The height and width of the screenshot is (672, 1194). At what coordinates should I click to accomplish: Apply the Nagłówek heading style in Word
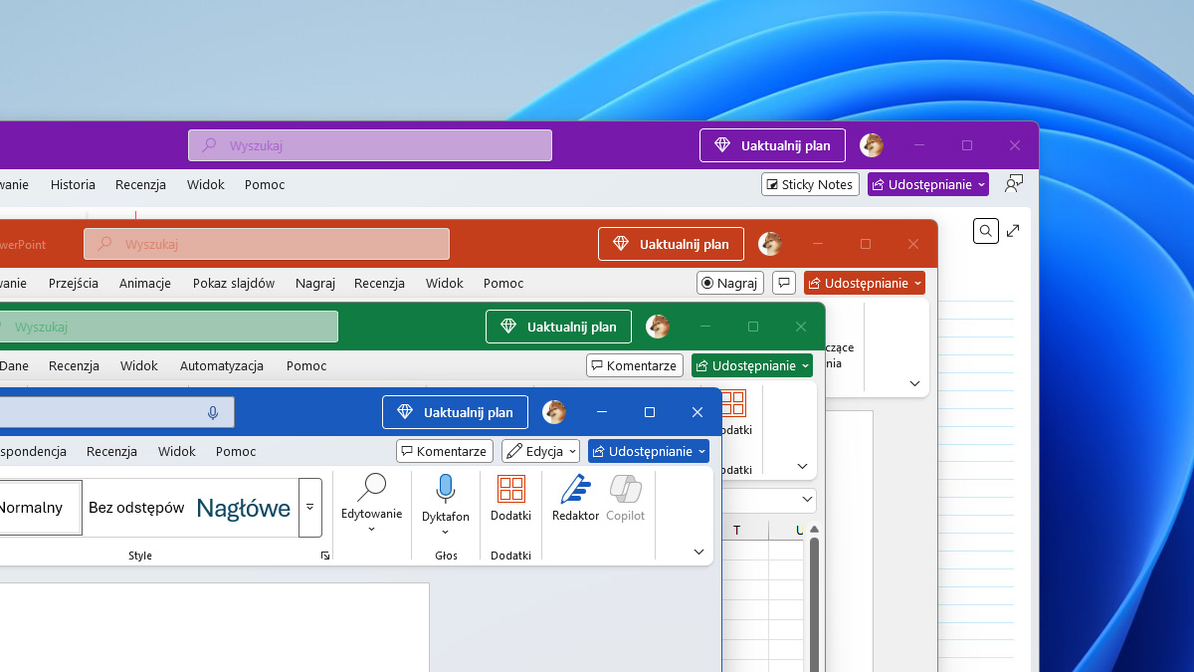point(244,509)
